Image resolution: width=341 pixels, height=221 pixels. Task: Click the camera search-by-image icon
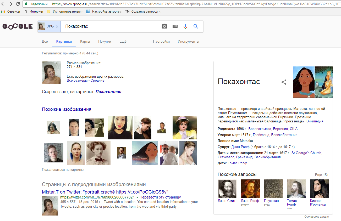pyautogui.click(x=164, y=26)
